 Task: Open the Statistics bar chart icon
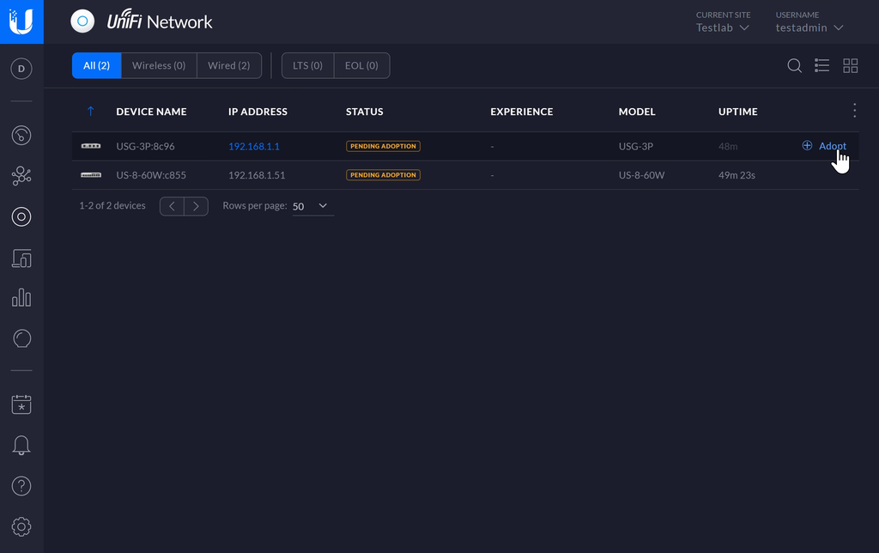point(21,297)
